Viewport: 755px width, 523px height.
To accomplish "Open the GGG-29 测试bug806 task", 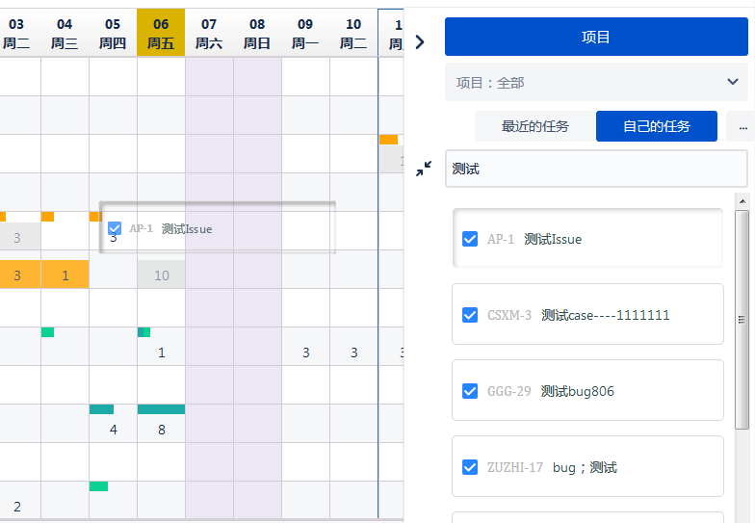I will click(x=577, y=391).
